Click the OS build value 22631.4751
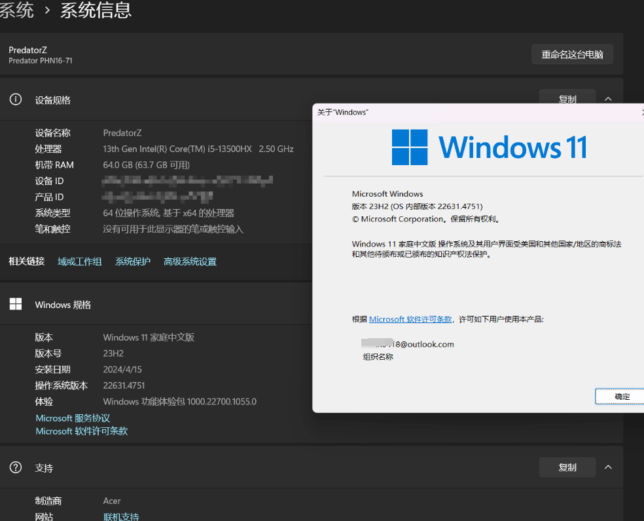This screenshot has height=521, width=644. 124,385
